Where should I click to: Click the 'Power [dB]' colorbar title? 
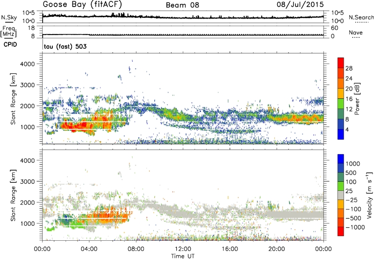[357, 99]
